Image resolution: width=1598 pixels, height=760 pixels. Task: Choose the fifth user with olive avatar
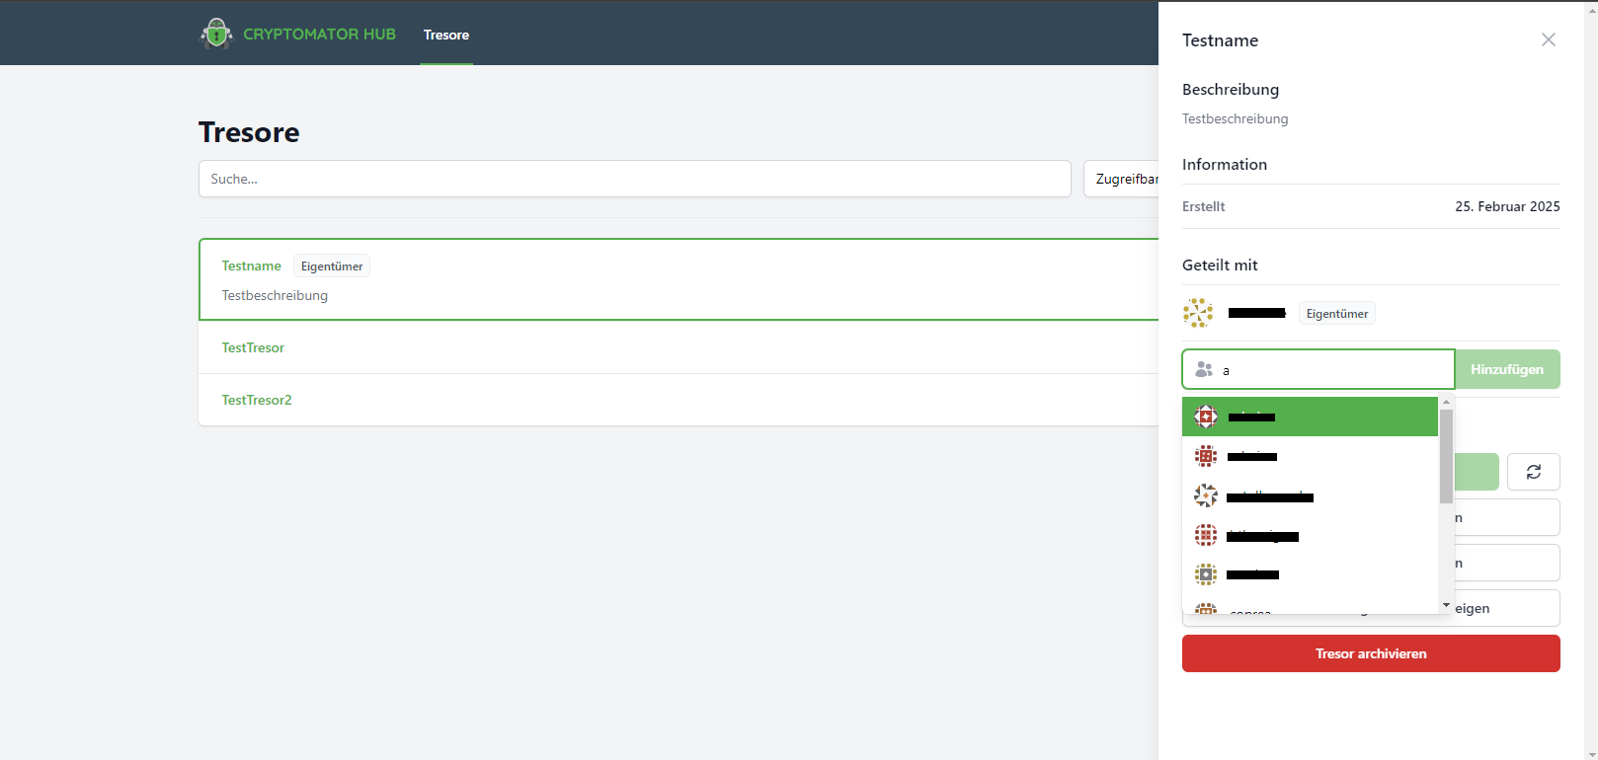(1309, 574)
